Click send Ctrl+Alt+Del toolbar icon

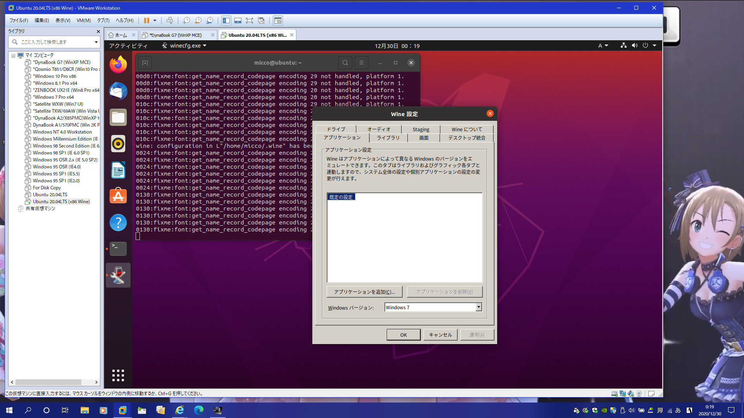(x=170, y=21)
